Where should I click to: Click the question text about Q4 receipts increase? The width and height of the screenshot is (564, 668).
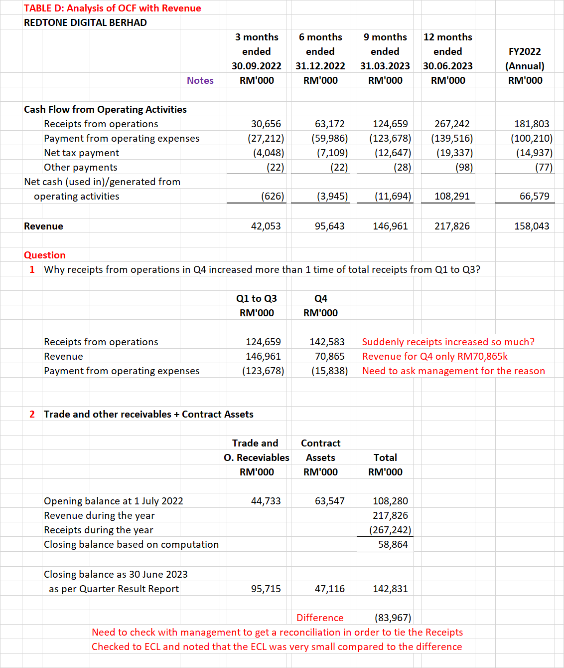click(x=262, y=269)
